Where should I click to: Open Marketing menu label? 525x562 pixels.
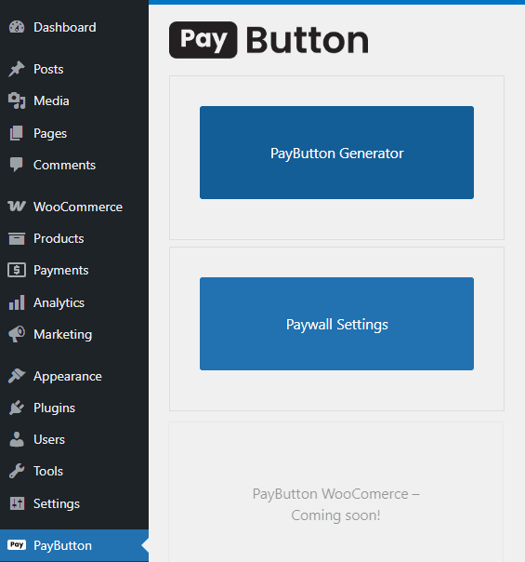[x=62, y=335]
